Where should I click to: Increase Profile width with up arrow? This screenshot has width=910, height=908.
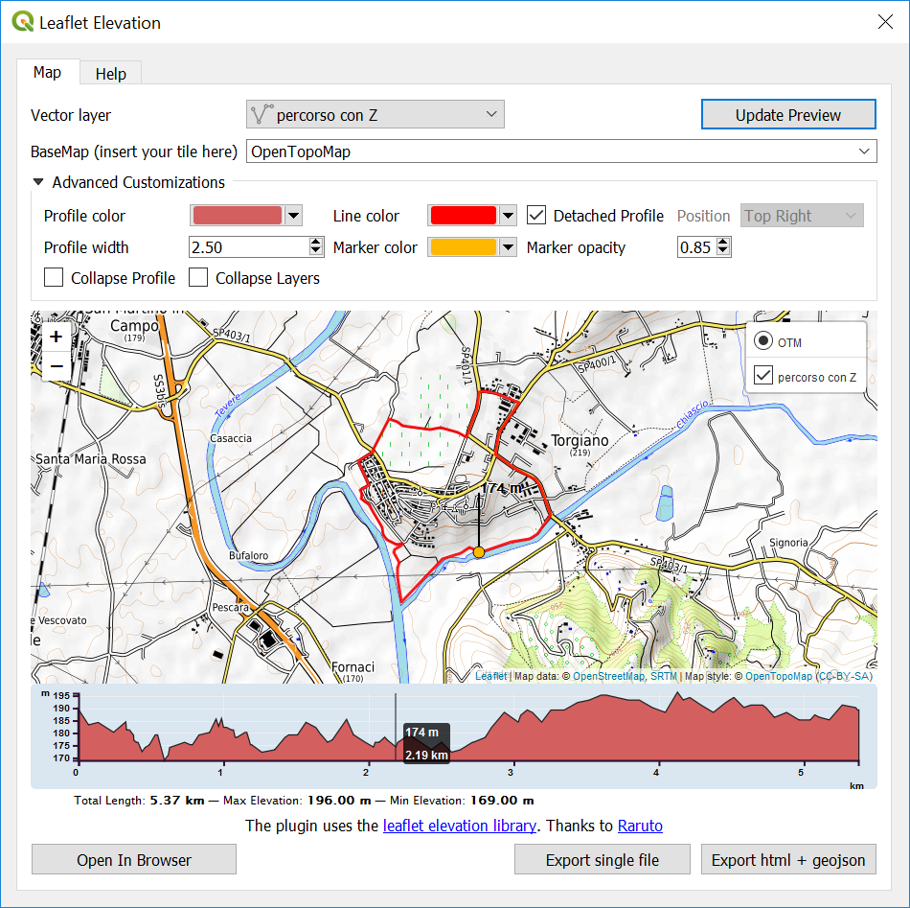click(316, 242)
